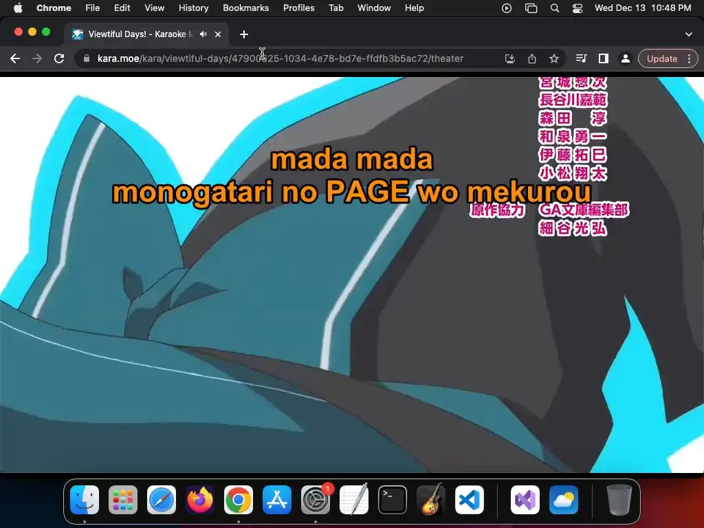This screenshot has width=704, height=528.
Task: Launch Safari from the Dock
Action: click(161, 500)
